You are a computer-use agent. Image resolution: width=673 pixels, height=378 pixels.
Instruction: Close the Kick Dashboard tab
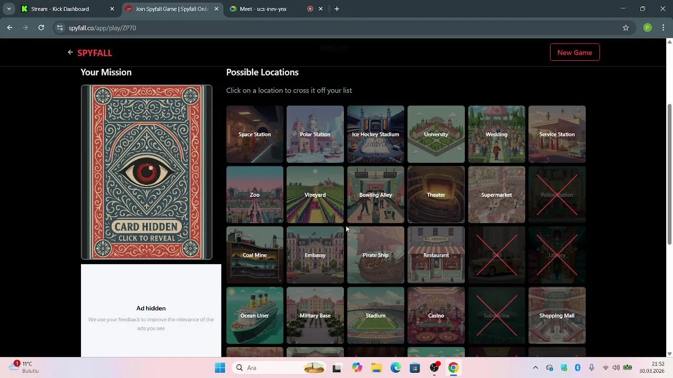tap(112, 9)
